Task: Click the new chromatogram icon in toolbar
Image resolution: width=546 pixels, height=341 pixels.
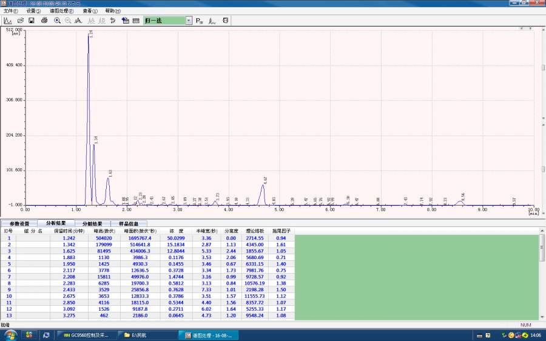Action: pos(7,21)
